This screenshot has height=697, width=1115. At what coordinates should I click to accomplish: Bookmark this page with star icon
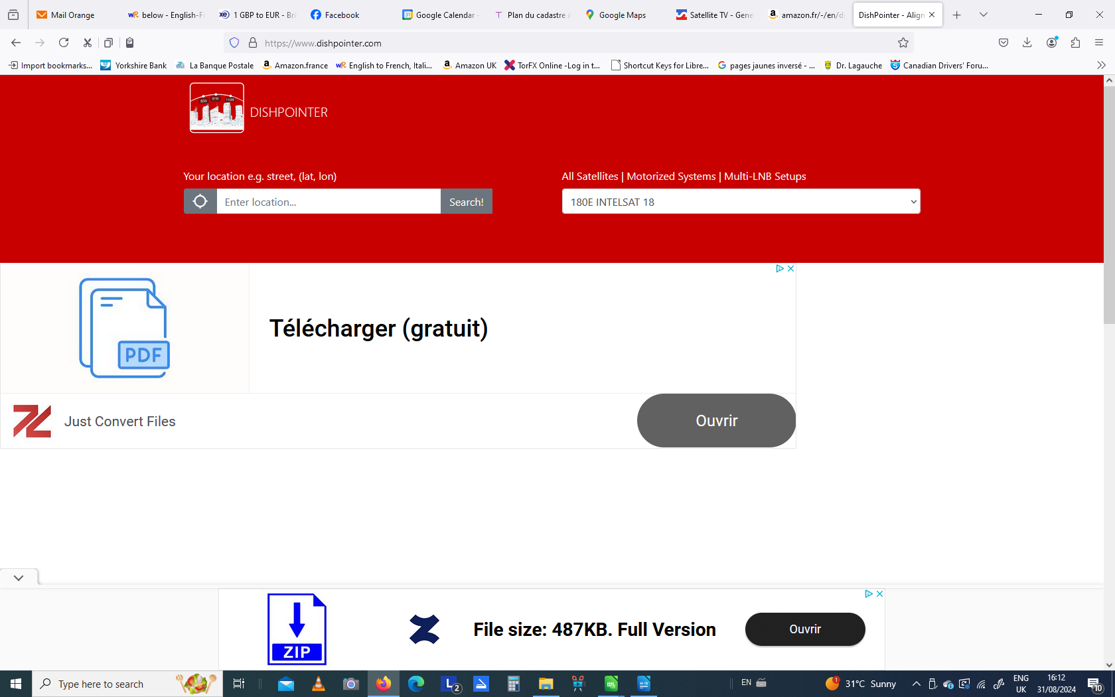click(x=903, y=43)
